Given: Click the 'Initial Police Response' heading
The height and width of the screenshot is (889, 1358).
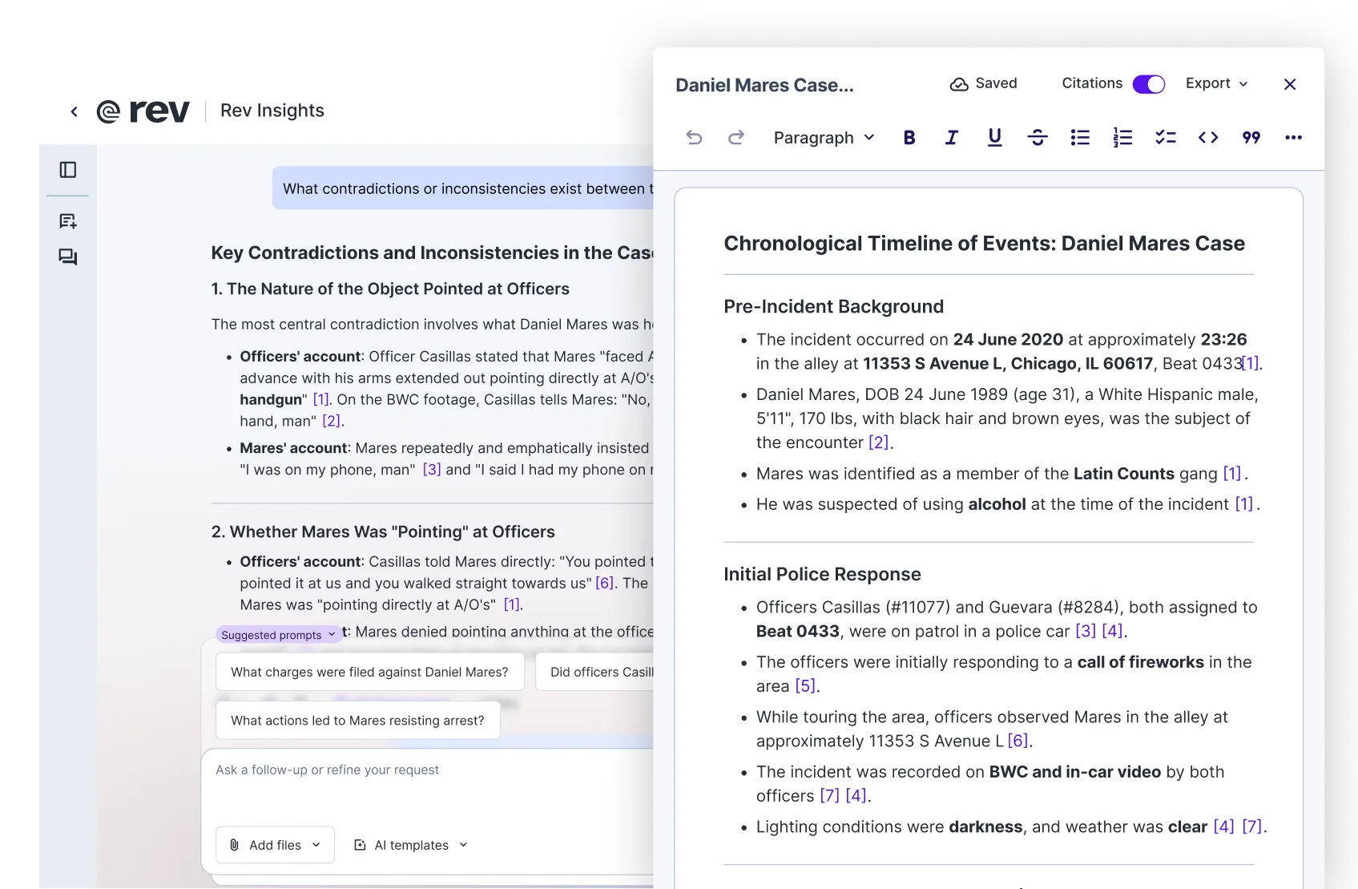Looking at the screenshot, I should point(822,575).
